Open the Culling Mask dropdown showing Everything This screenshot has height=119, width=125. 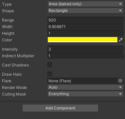(86, 94)
